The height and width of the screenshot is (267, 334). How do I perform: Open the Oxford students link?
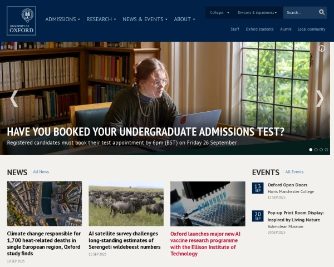259,29
